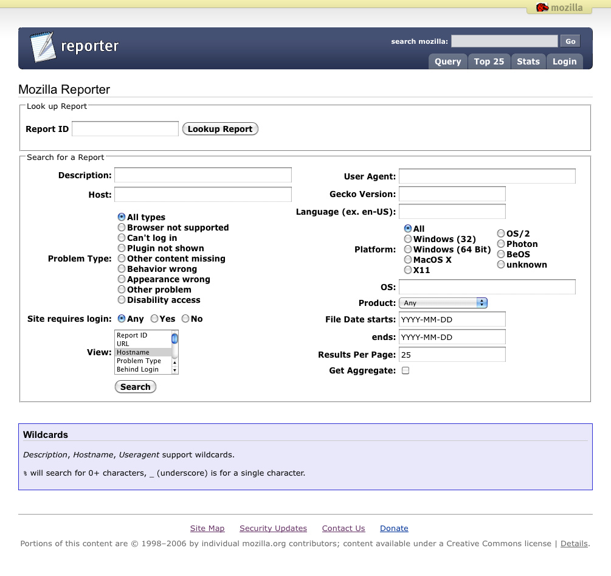Image resolution: width=611 pixels, height=576 pixels.
Task: Click the File Date starts field
Action: (452, 319)
